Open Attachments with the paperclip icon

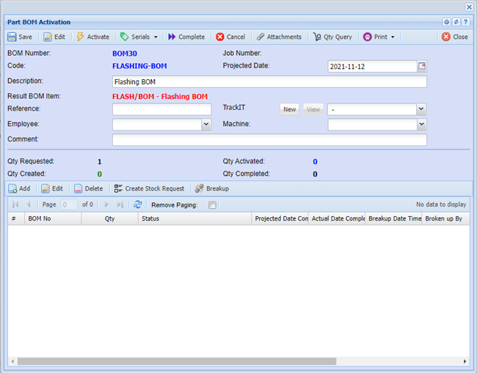point(261,37)
